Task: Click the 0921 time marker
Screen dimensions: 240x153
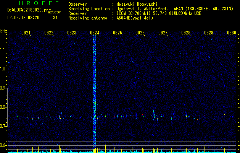Action: (x=26, y=33)
